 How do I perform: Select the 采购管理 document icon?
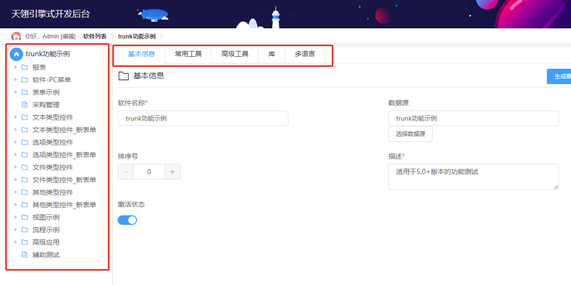[x=24, y=104]
